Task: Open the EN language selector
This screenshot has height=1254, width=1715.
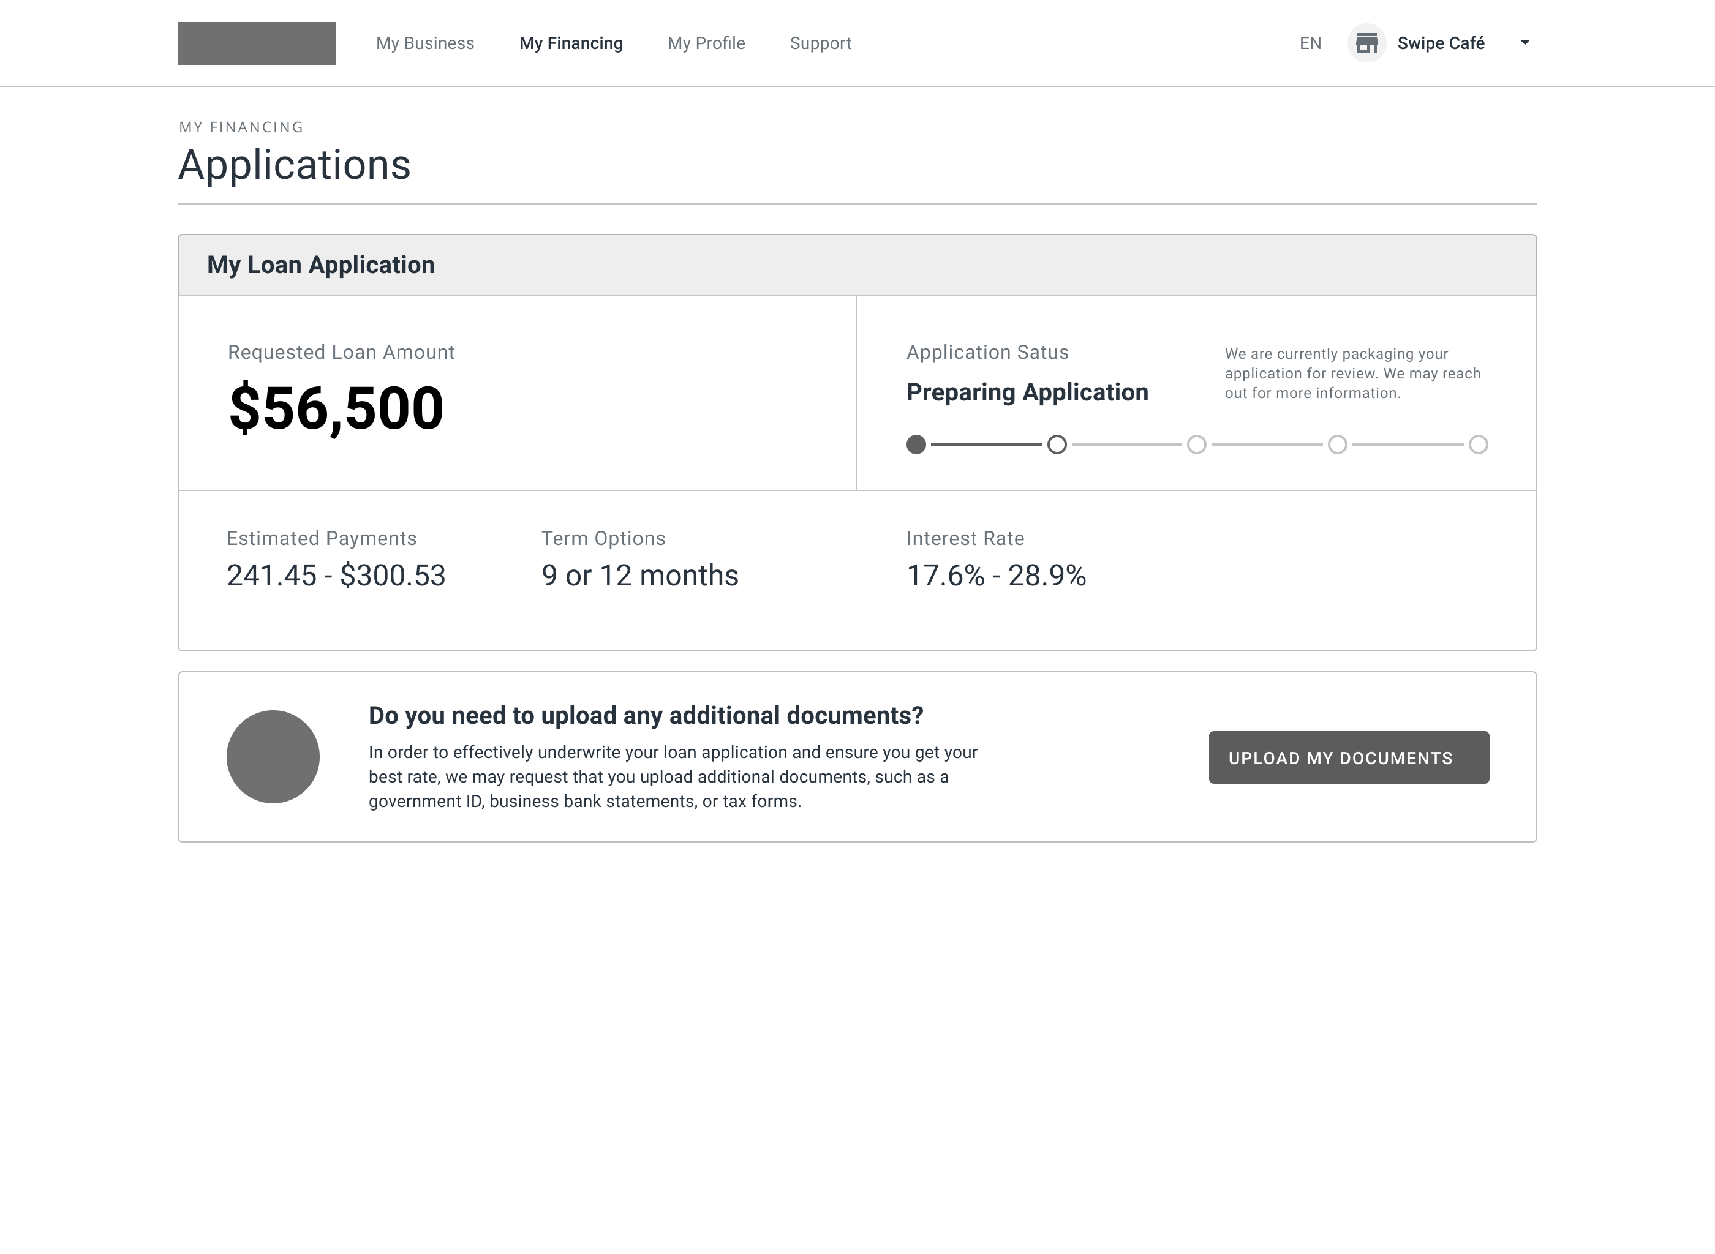Action: click(1310, 43)
